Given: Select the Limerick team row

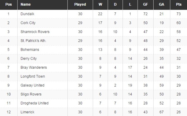Looking at the screenshot, I should pos(28,112).
